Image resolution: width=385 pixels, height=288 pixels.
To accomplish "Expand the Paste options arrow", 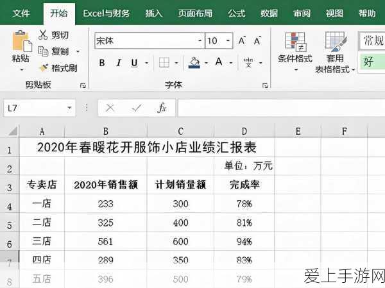I will (22, 70).
